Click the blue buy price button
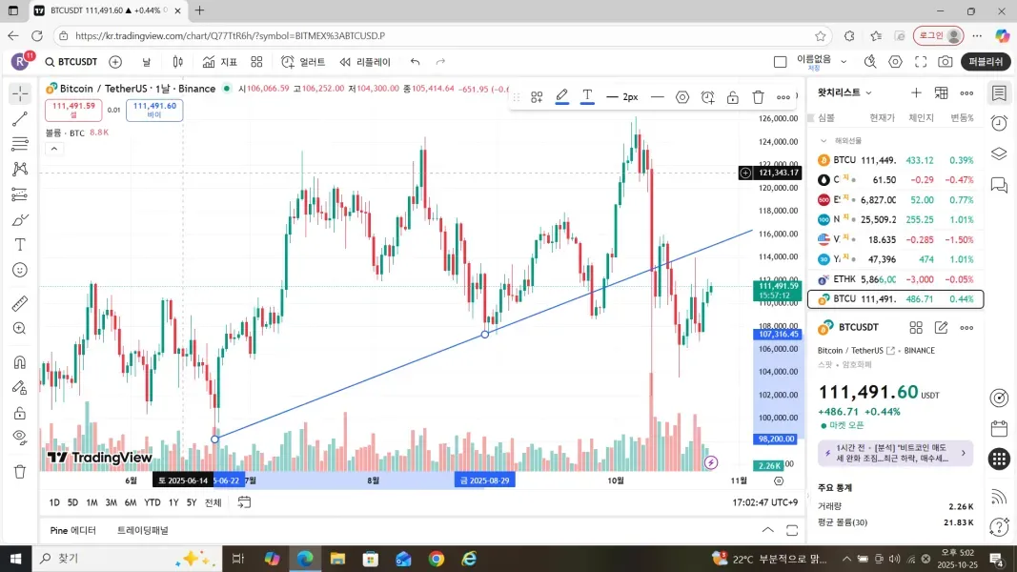 tap(154, 110)
